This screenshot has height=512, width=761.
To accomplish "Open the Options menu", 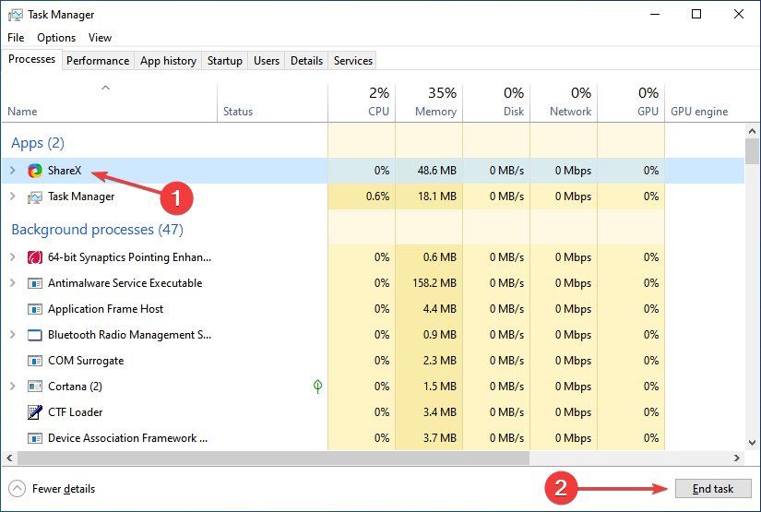I will click(x=56, y=38).
